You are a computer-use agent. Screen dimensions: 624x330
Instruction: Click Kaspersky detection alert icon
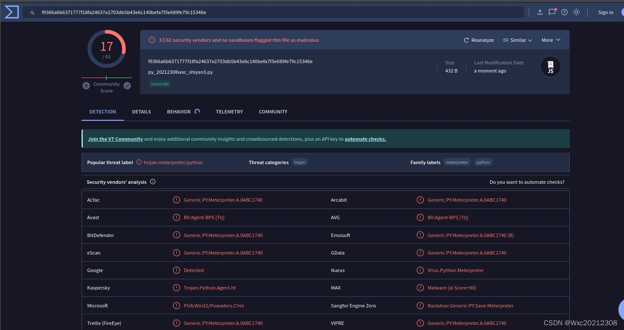click(x=176, y=288)
